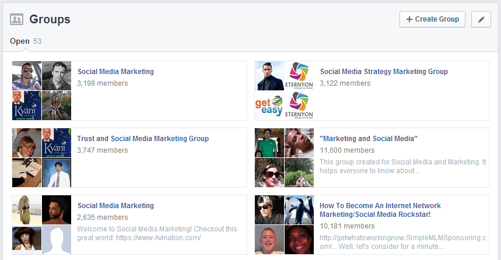
Task: Click Kyani thumbnail in first Social Media Marketing
Action: (x=27, y=106)
